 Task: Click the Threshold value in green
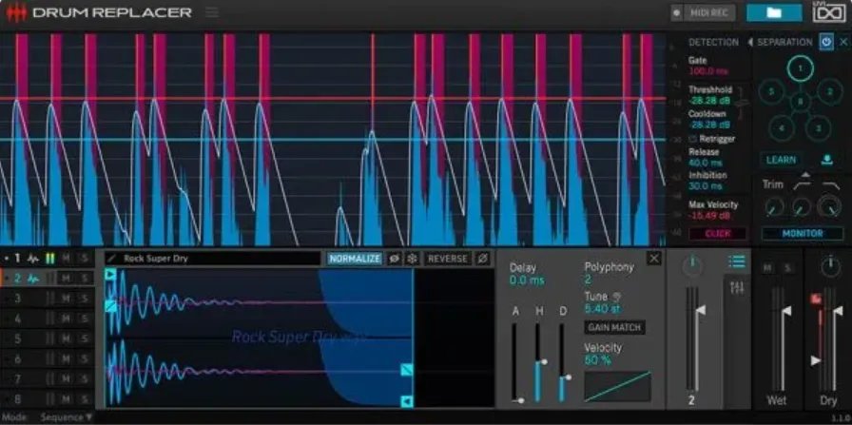tap(709, 101)
